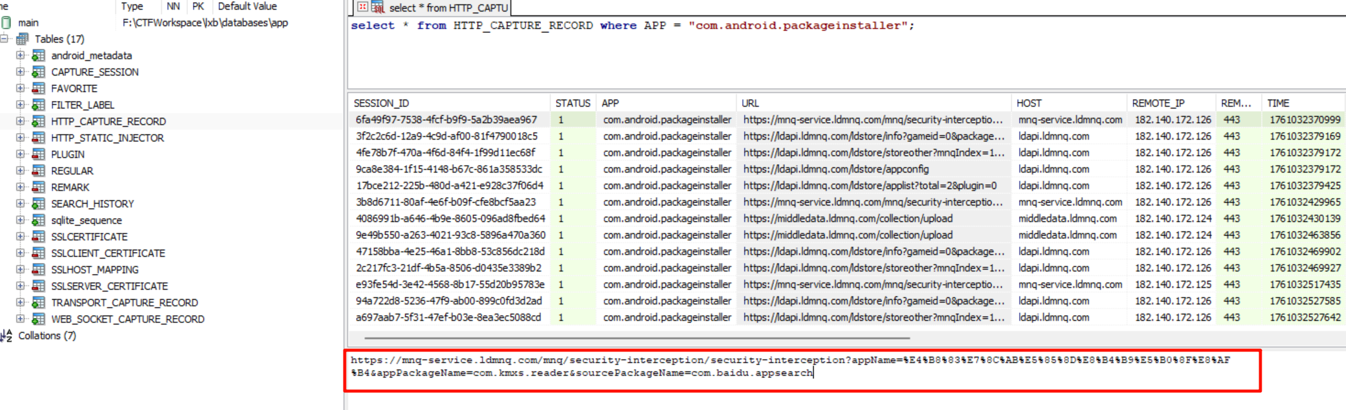Click the SSLCERTIFICATE table icon
The image size is (1346, 410).
(x=39, y=237)
